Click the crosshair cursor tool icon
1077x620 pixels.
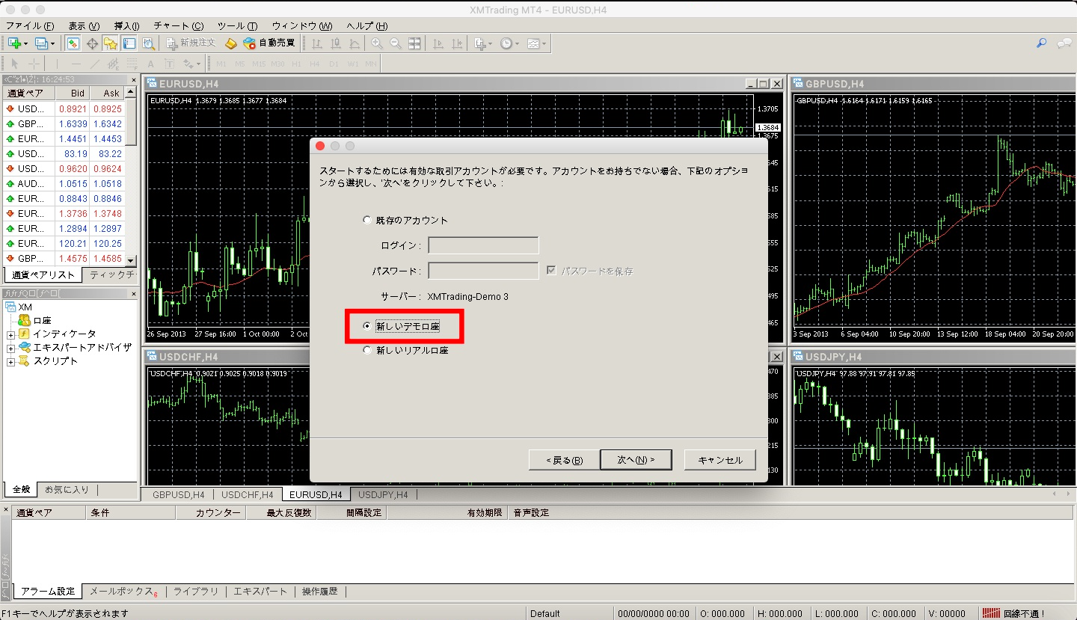(x=33, y=64)
